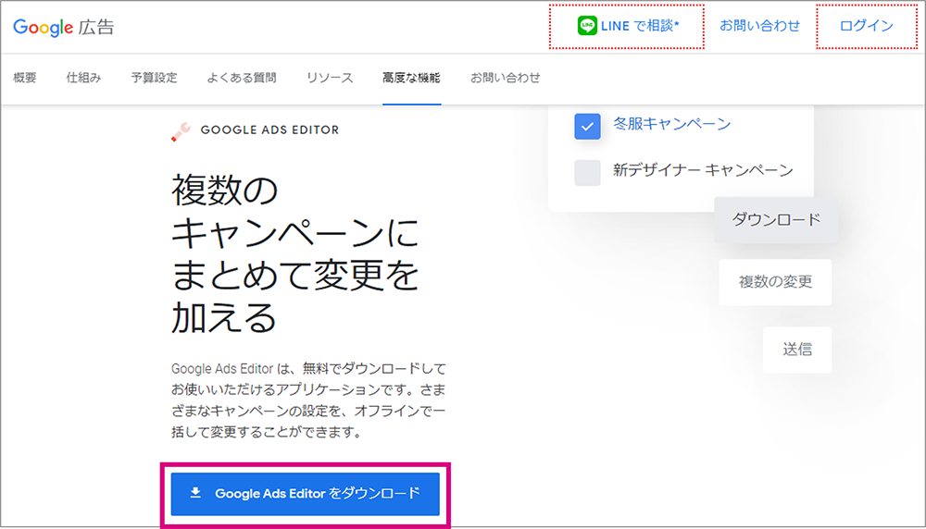Viewport: 926px width, 529px height.
Task: Click Google Ads Editor をダウンロード button
Action: [x=306, y=494]
